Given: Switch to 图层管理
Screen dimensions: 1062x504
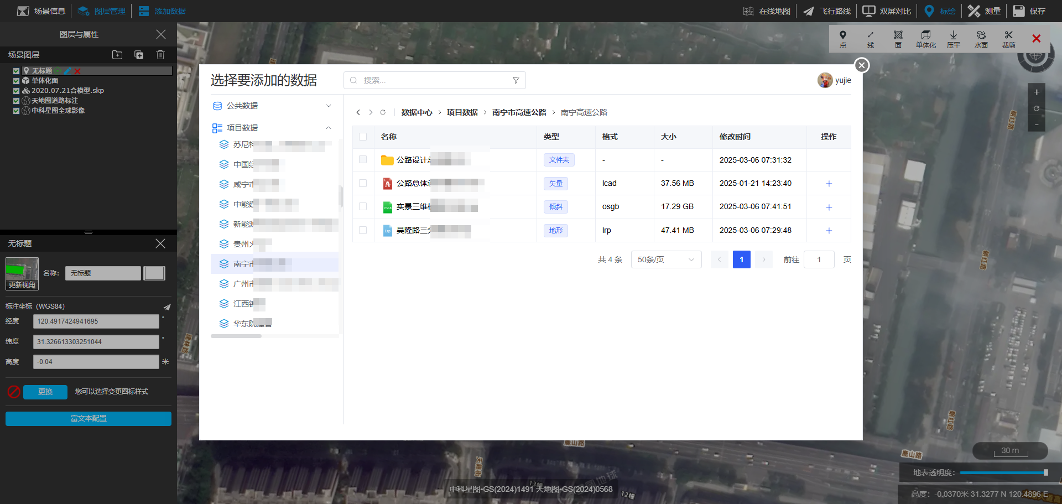Looking at the screenshot, I should [102, 11].
